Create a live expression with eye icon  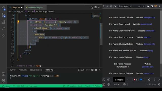click(x=124, y=84)
